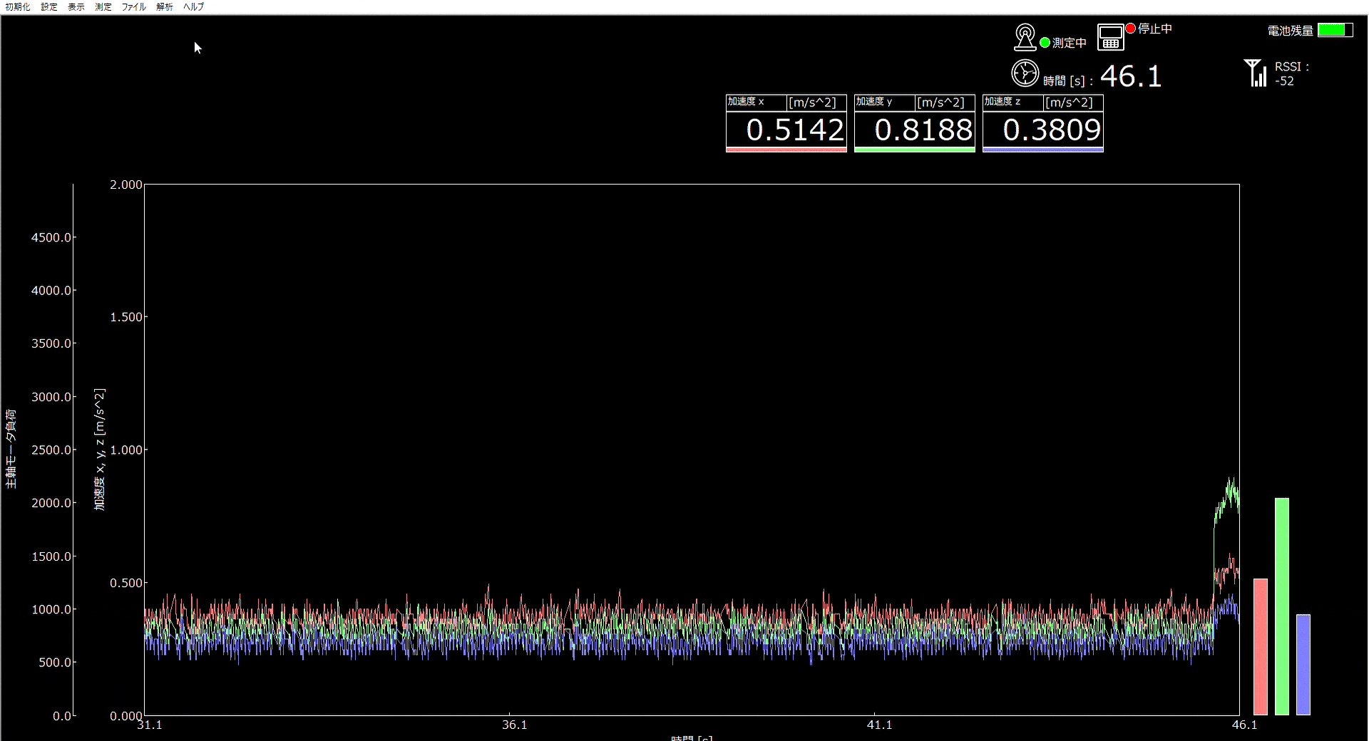Click the red x-axis acceleration bar
The width and height of the screenshot is (1369, 741).
point(1261,646)
